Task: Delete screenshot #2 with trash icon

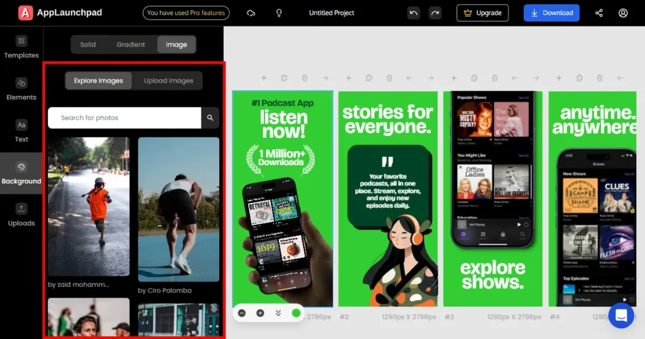Action: click(389, 78)
